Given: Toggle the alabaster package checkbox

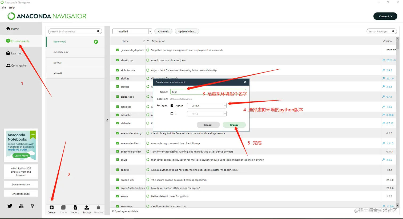Looking at the screenshot, I should (x=118, y=123).
